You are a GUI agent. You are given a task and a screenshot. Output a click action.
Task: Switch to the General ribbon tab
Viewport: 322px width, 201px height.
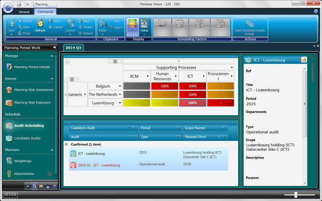coord(24,12)
